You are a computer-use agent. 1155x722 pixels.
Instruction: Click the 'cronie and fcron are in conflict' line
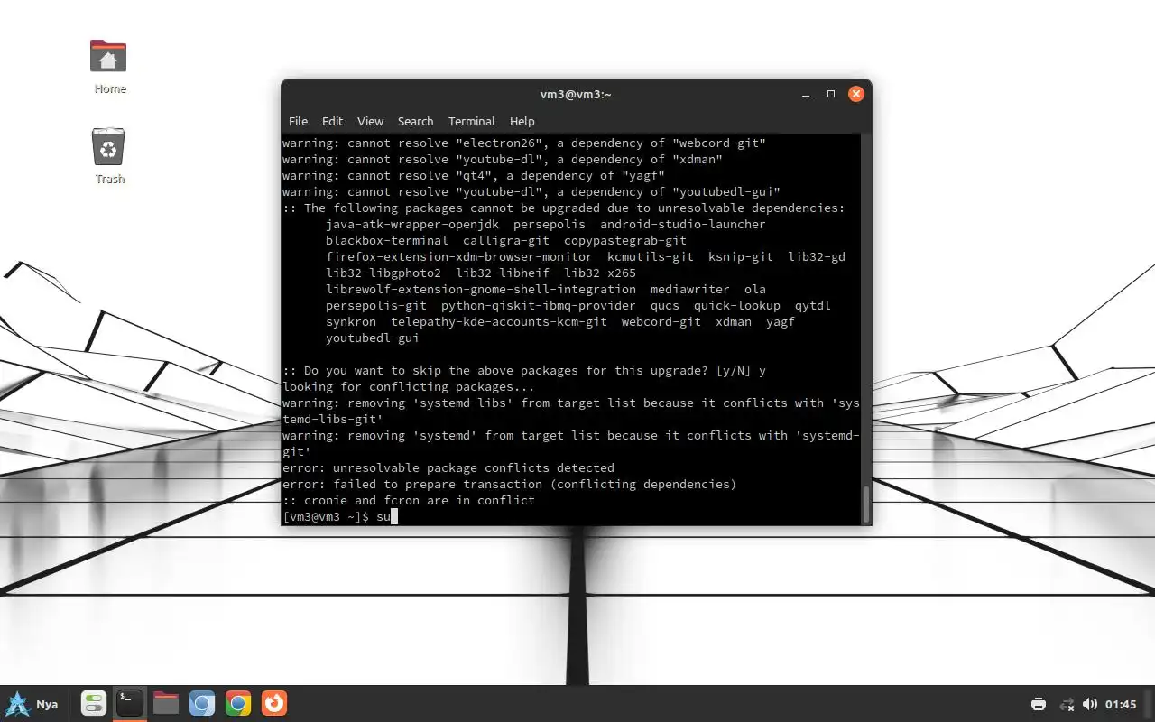pyautogui.click(x=409, y=500)
